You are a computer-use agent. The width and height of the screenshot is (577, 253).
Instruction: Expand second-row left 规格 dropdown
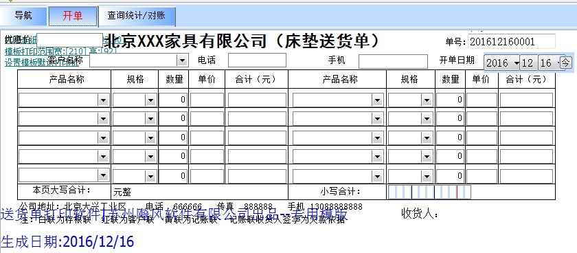150,118
